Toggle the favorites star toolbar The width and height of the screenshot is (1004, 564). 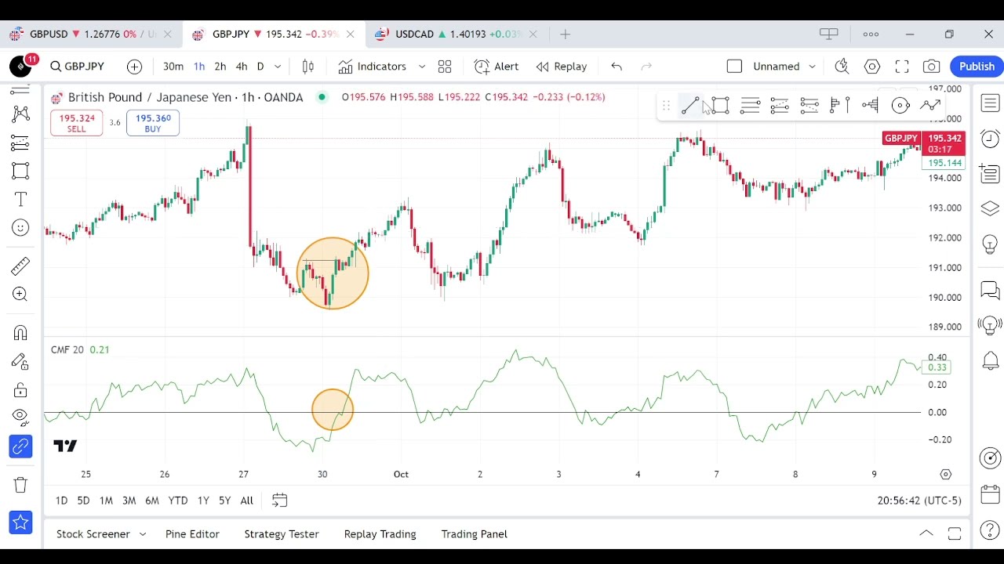(20, 522)
